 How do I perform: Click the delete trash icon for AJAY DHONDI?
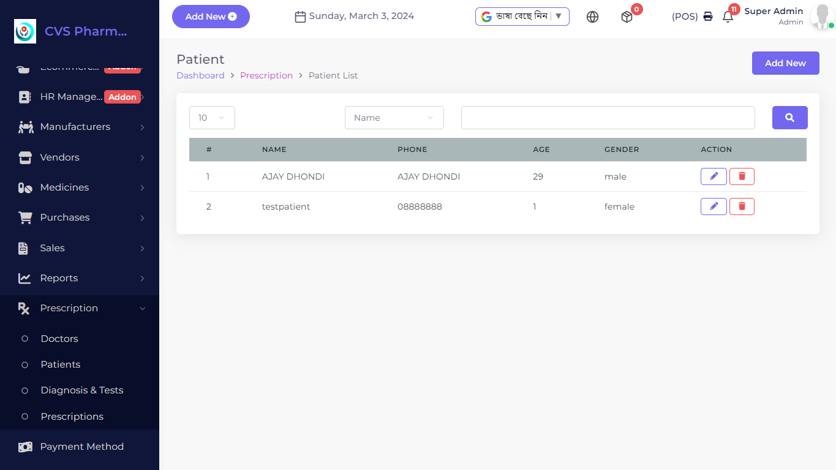tap(742, 176)
